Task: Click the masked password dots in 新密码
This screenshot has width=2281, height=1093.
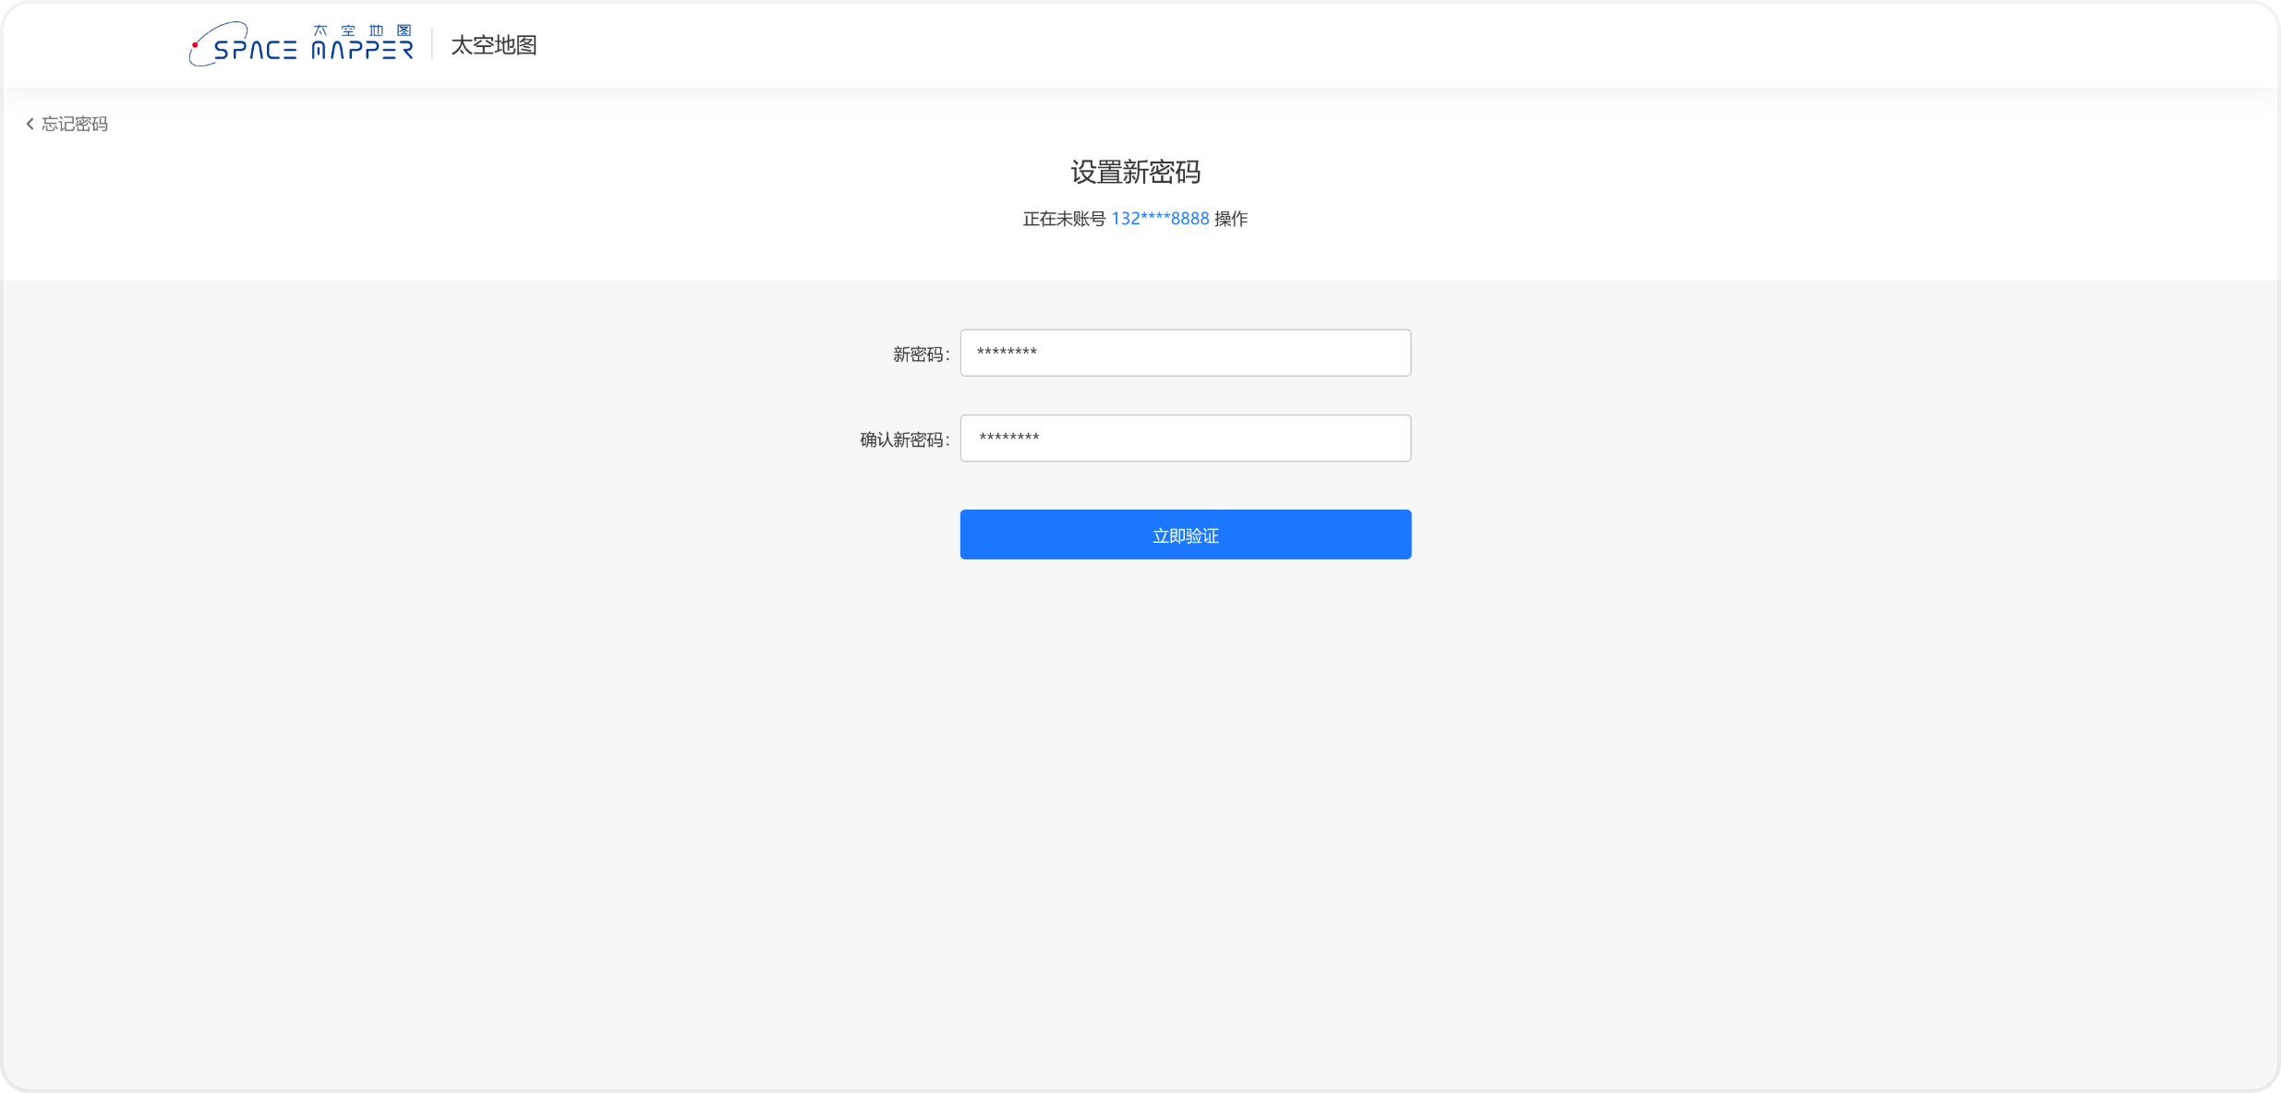Action: [x=1008, y=352]
